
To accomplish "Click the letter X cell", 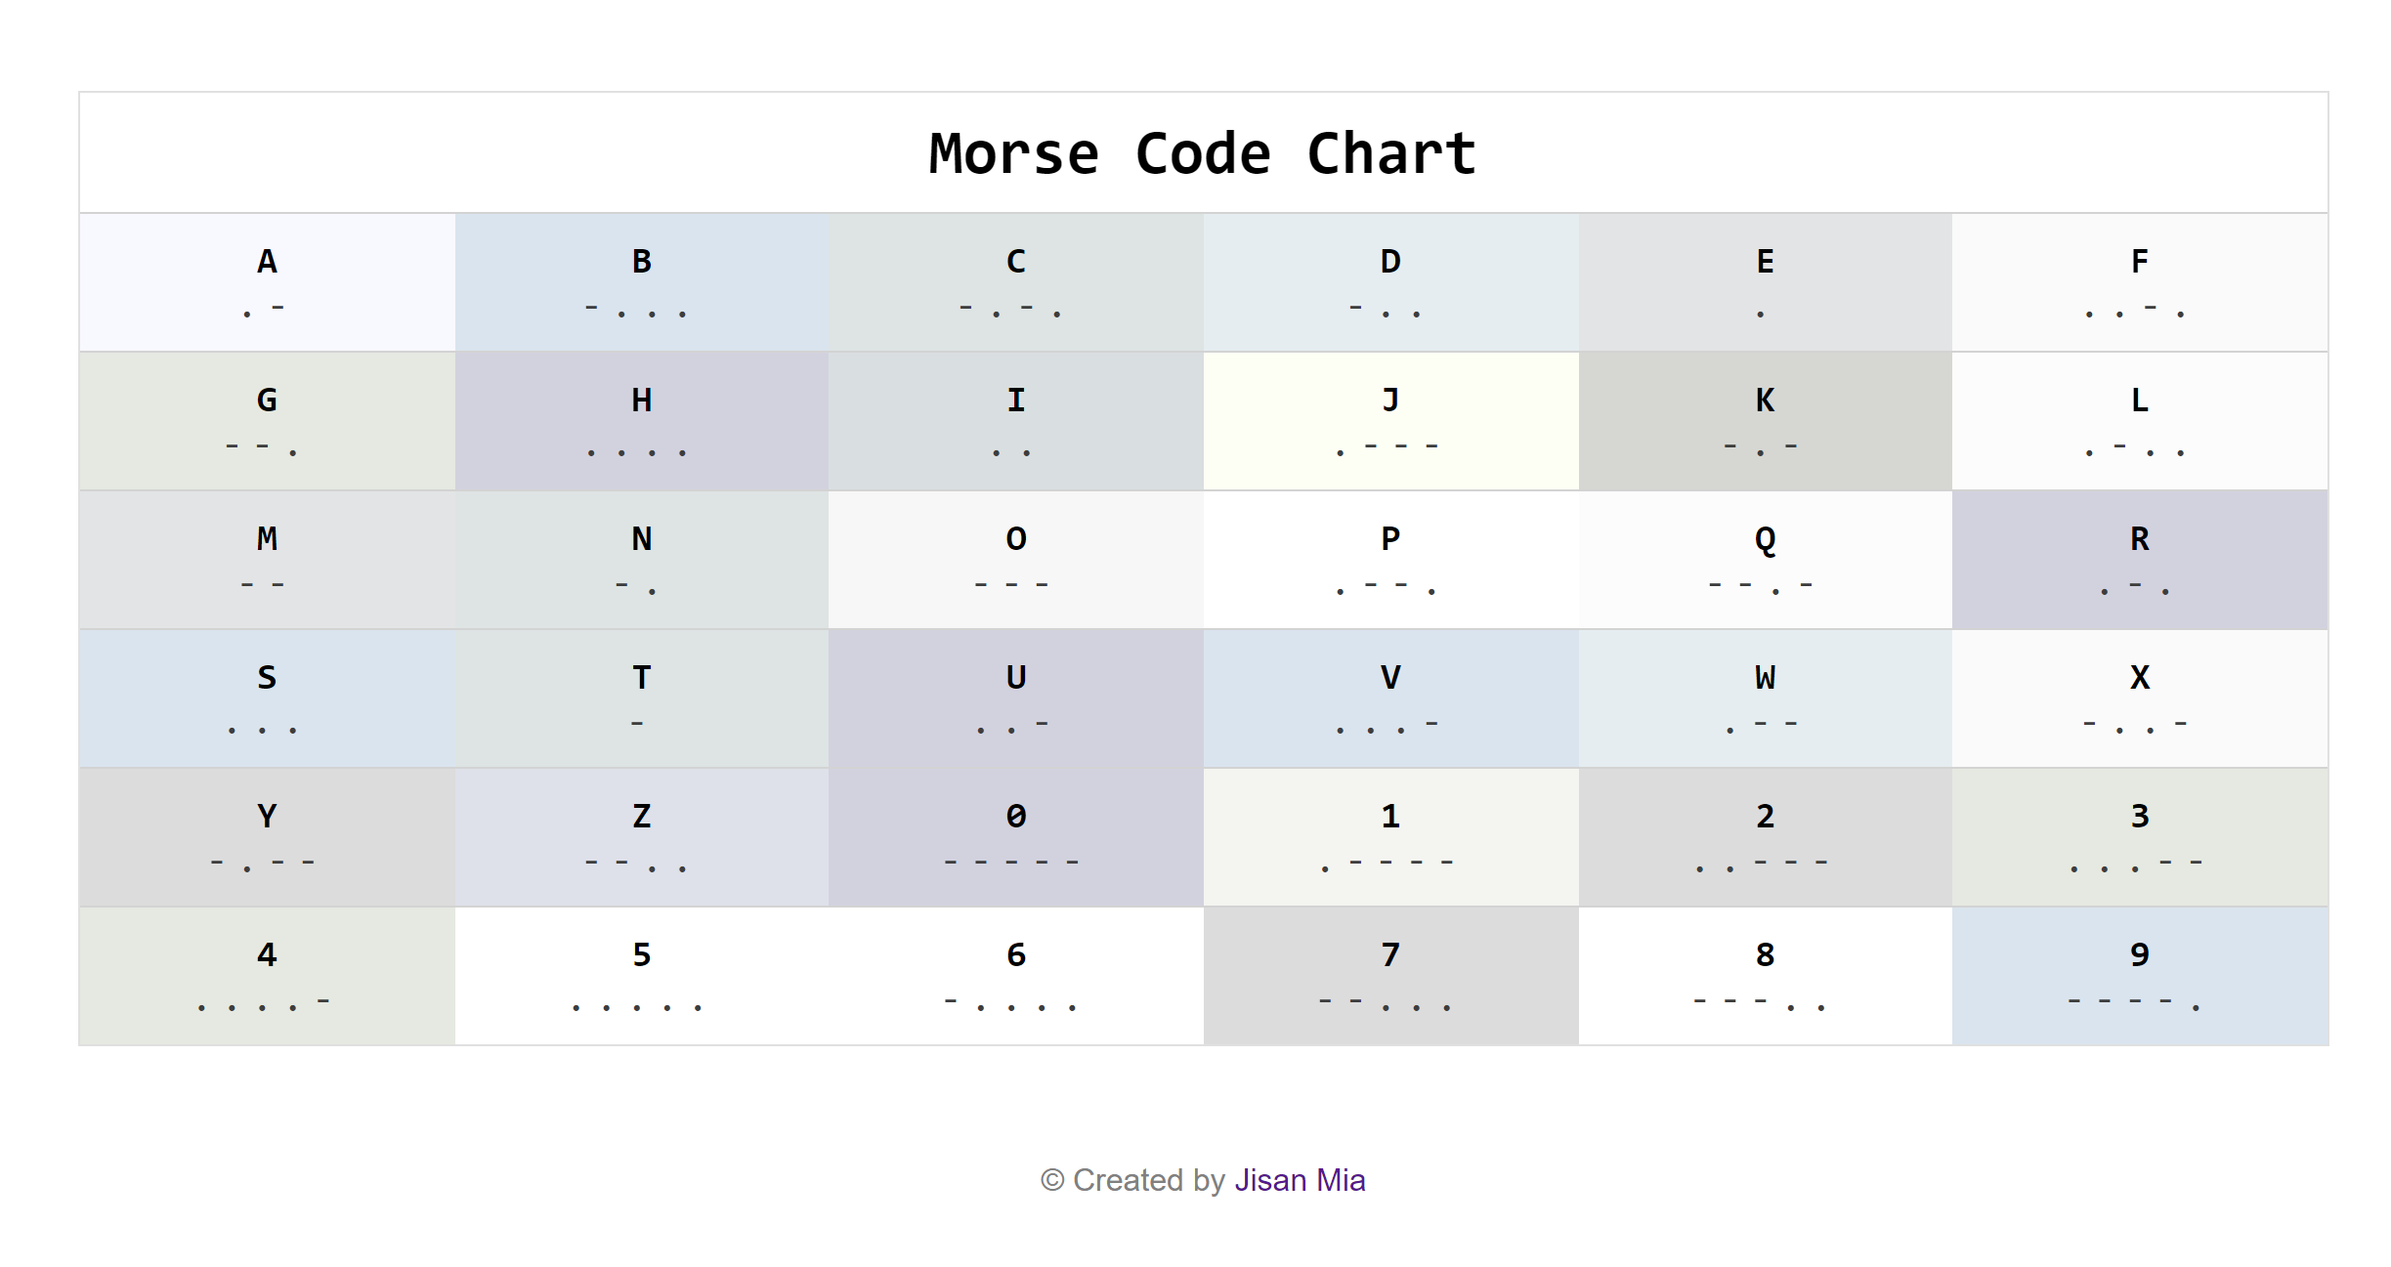I will point(2140,697).
